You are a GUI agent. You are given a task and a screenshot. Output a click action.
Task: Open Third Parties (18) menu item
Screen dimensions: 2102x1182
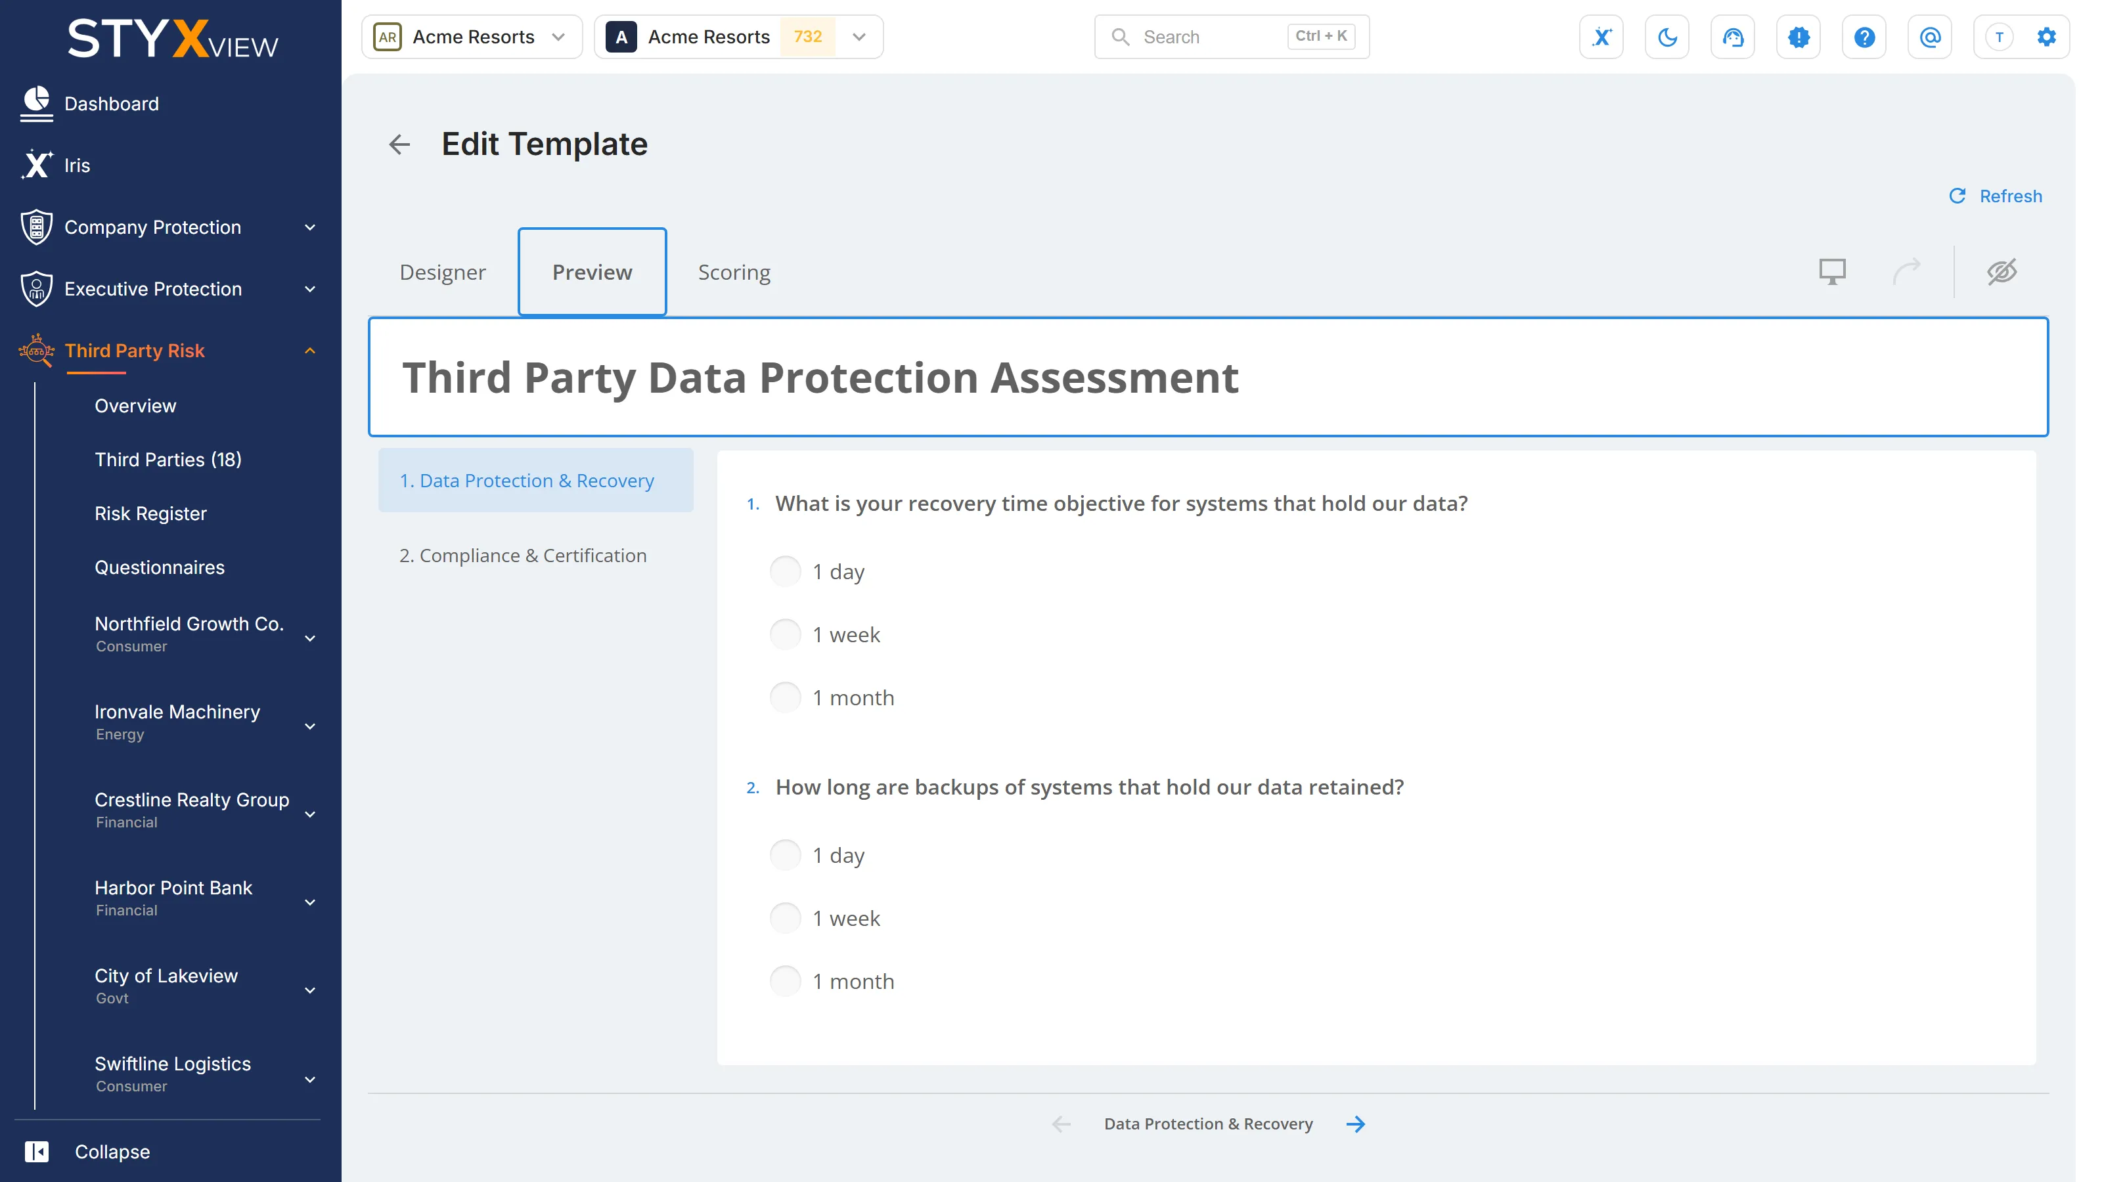(168, 459)
